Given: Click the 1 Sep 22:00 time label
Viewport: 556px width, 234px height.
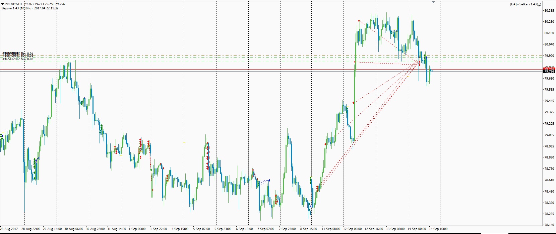Looking at the screenshot, I should coord(159,229).
